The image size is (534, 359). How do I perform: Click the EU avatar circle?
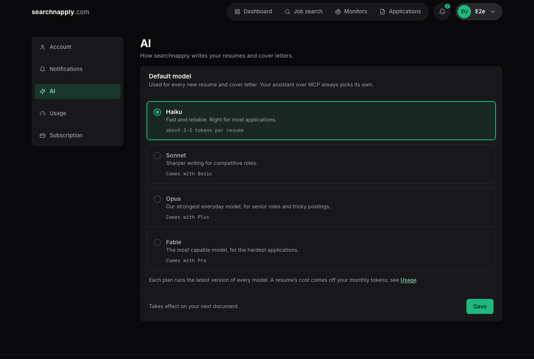[464, 12]
